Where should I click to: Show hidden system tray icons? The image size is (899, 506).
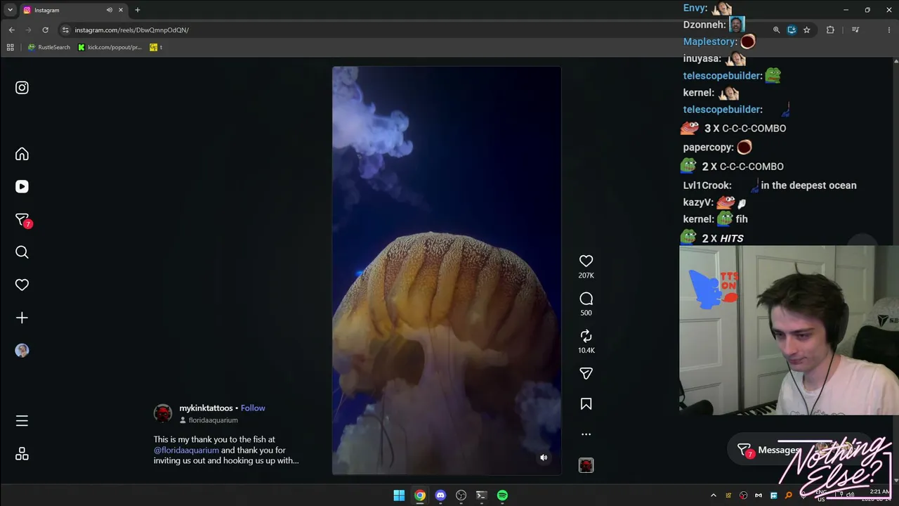[714, 495]
